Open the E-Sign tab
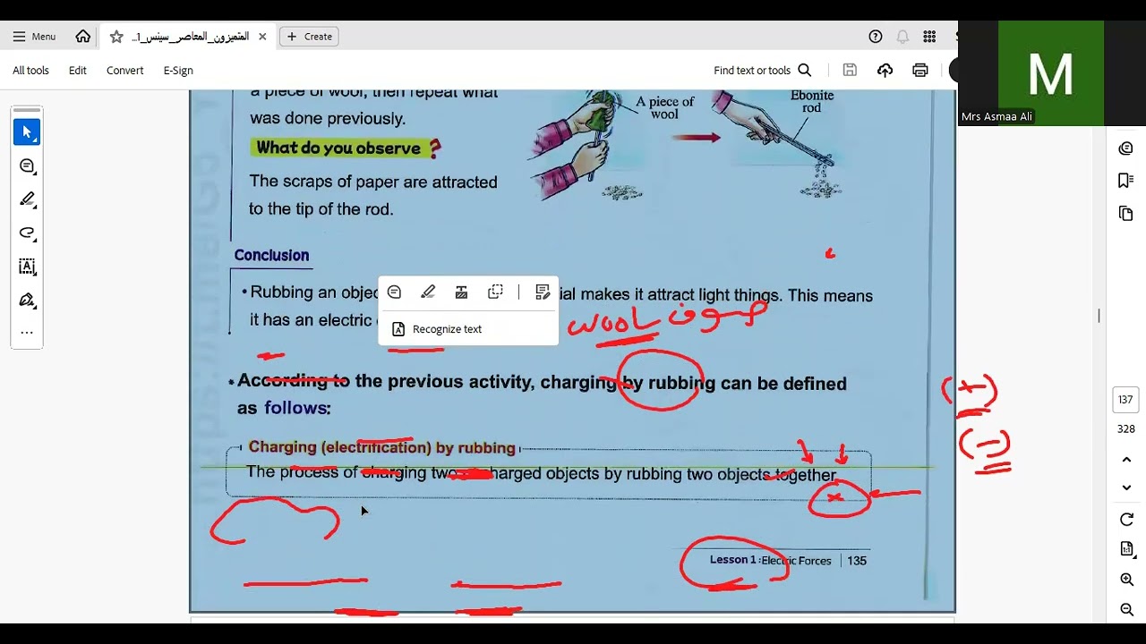1146x644 pixels. point(178,71)
